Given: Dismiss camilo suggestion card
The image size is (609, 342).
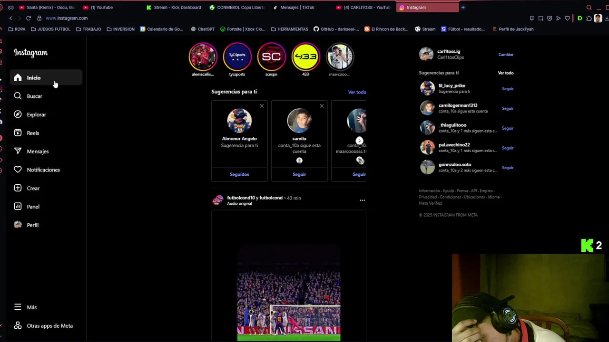Looking at the screenshot, I should [322, 106].
